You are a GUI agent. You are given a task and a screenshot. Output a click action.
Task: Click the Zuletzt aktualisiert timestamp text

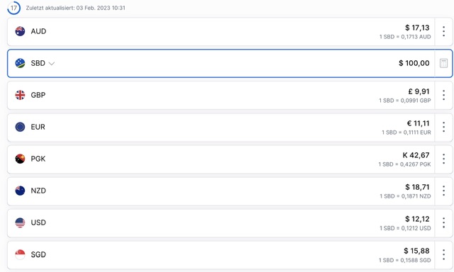[76, 8]
